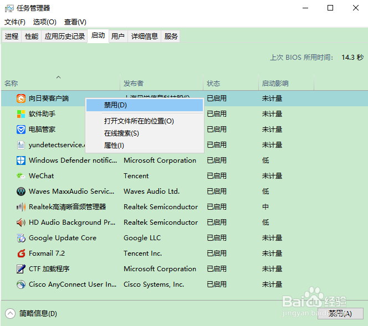Select the 电脑管家 entry
This screenshot has height=326, width=368.
42,130
